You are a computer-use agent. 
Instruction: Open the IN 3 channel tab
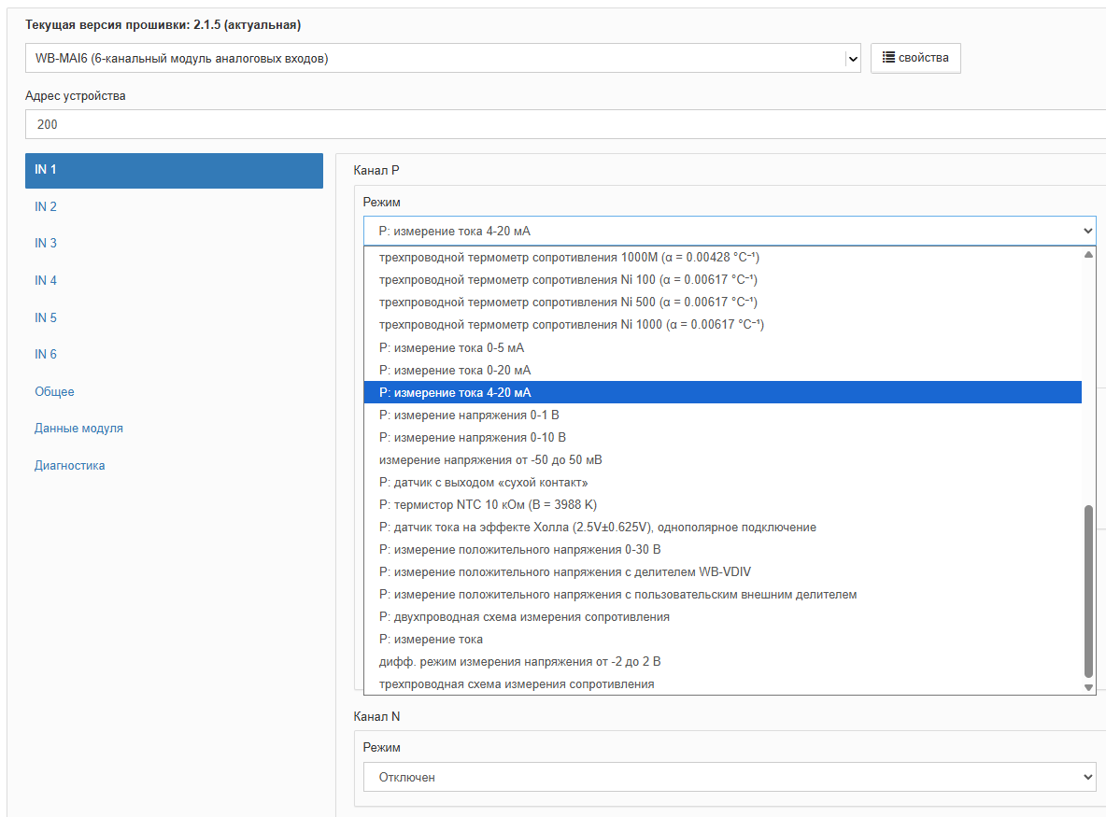tap(46, 243)
